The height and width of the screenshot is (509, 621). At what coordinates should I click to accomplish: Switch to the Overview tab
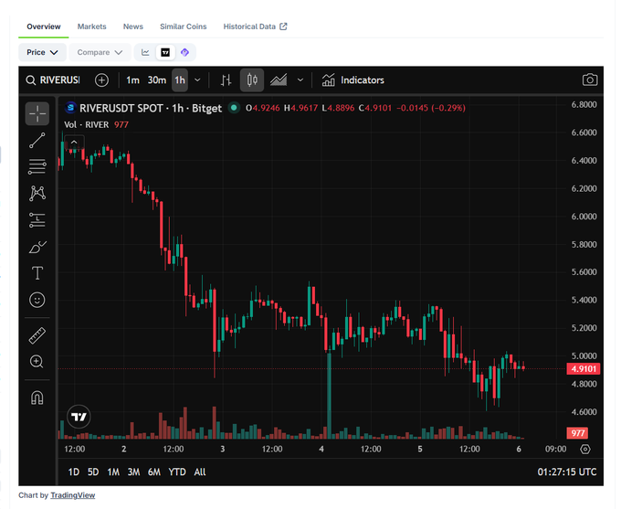point(44,27)
